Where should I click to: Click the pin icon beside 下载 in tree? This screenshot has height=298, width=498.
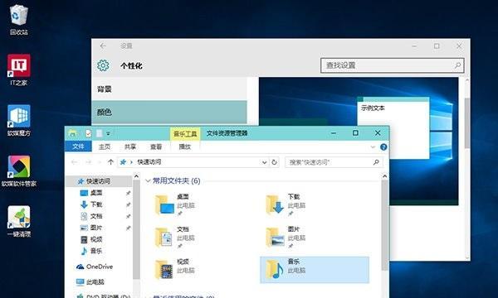[x=128, y=204]
